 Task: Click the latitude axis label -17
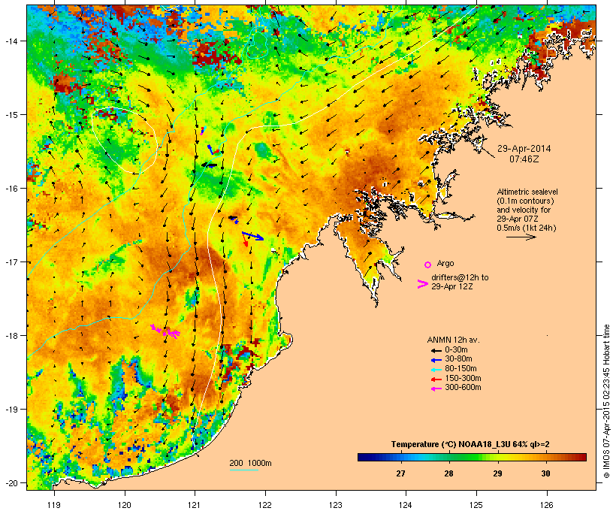pyautogui.click(x=11, y=262)
